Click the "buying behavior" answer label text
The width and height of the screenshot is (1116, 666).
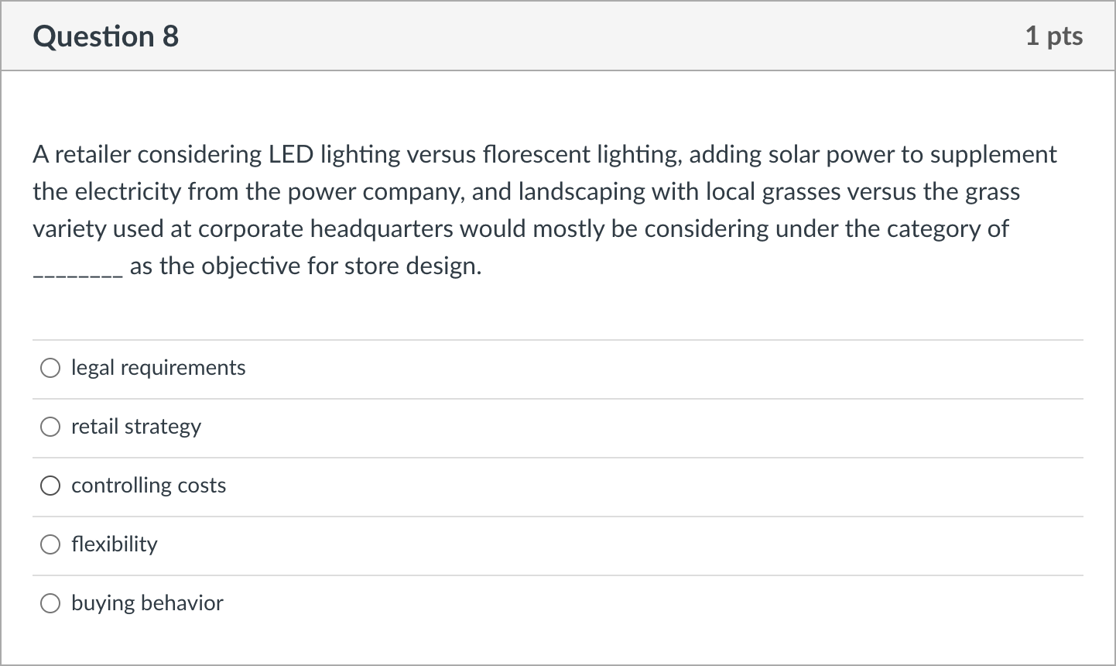147,603
